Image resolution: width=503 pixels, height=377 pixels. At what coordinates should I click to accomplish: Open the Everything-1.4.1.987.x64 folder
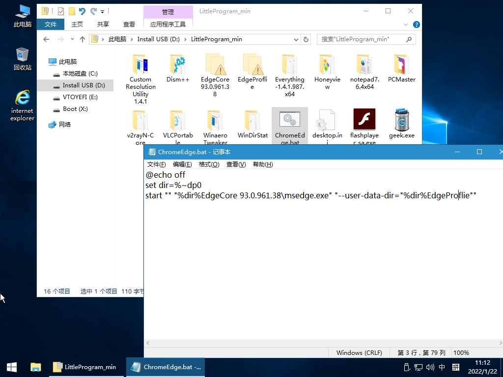click(x=289, y=75)
